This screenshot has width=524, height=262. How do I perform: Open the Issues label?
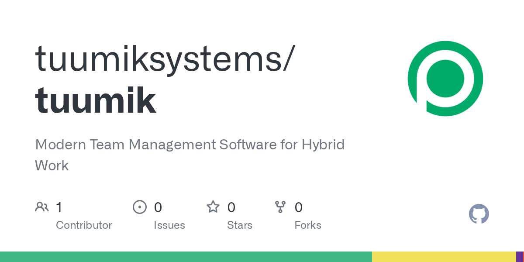tap(169, 225)
